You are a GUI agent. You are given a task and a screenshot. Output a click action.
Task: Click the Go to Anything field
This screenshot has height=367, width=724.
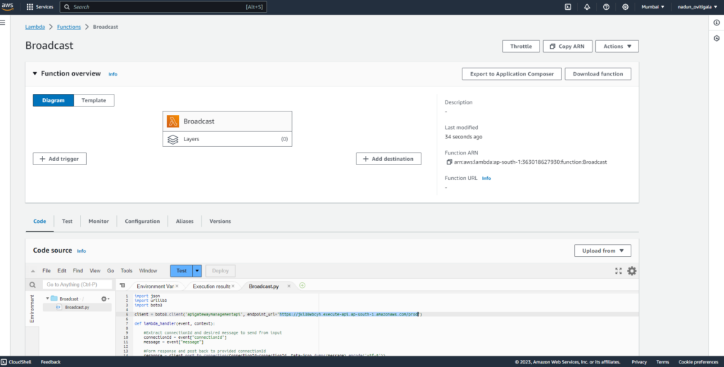click(x=77, y=285)
